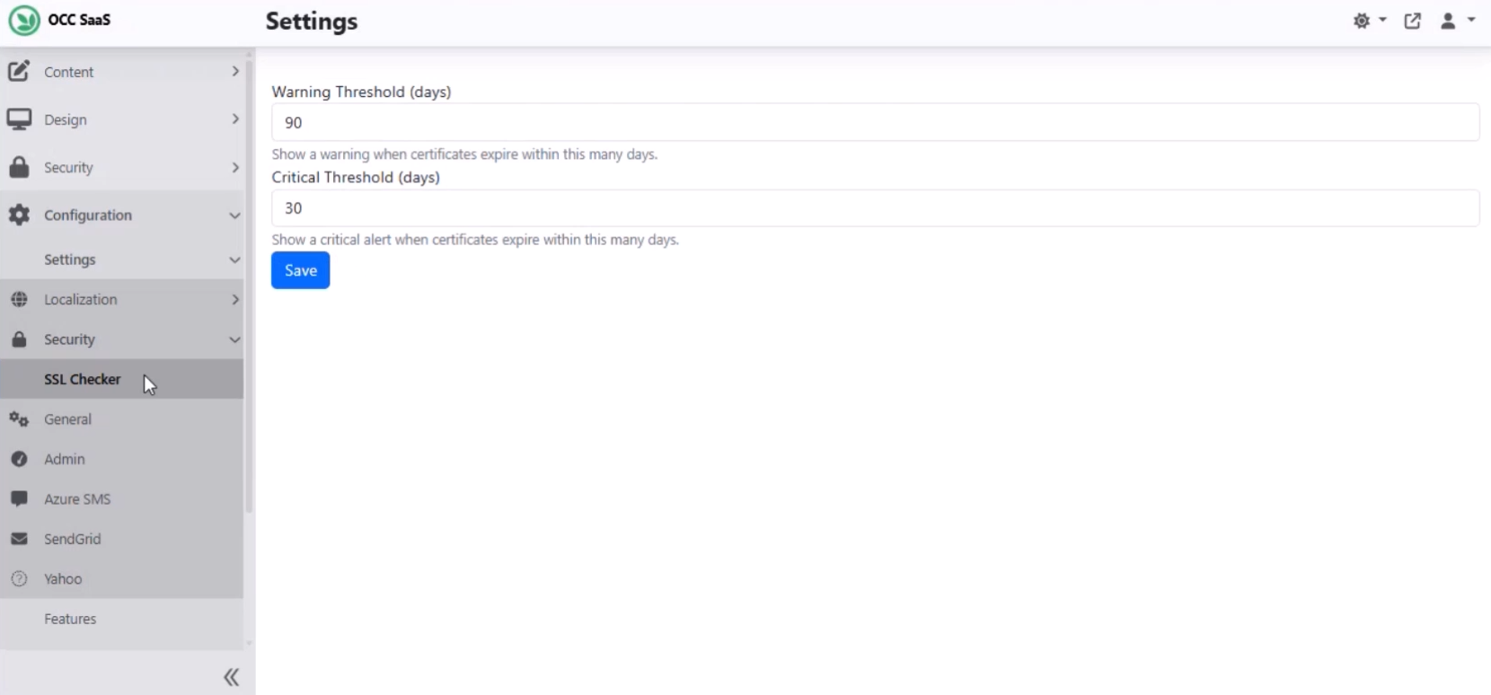This screenshot has width=1491, height=695.
Task: Collapse the nested Security submenu chevron
Action: [234, 339]
